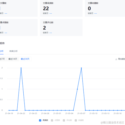Toggle the 点赞数 series checkbox
Screen dimensions: 125x125
coord(52,120)
